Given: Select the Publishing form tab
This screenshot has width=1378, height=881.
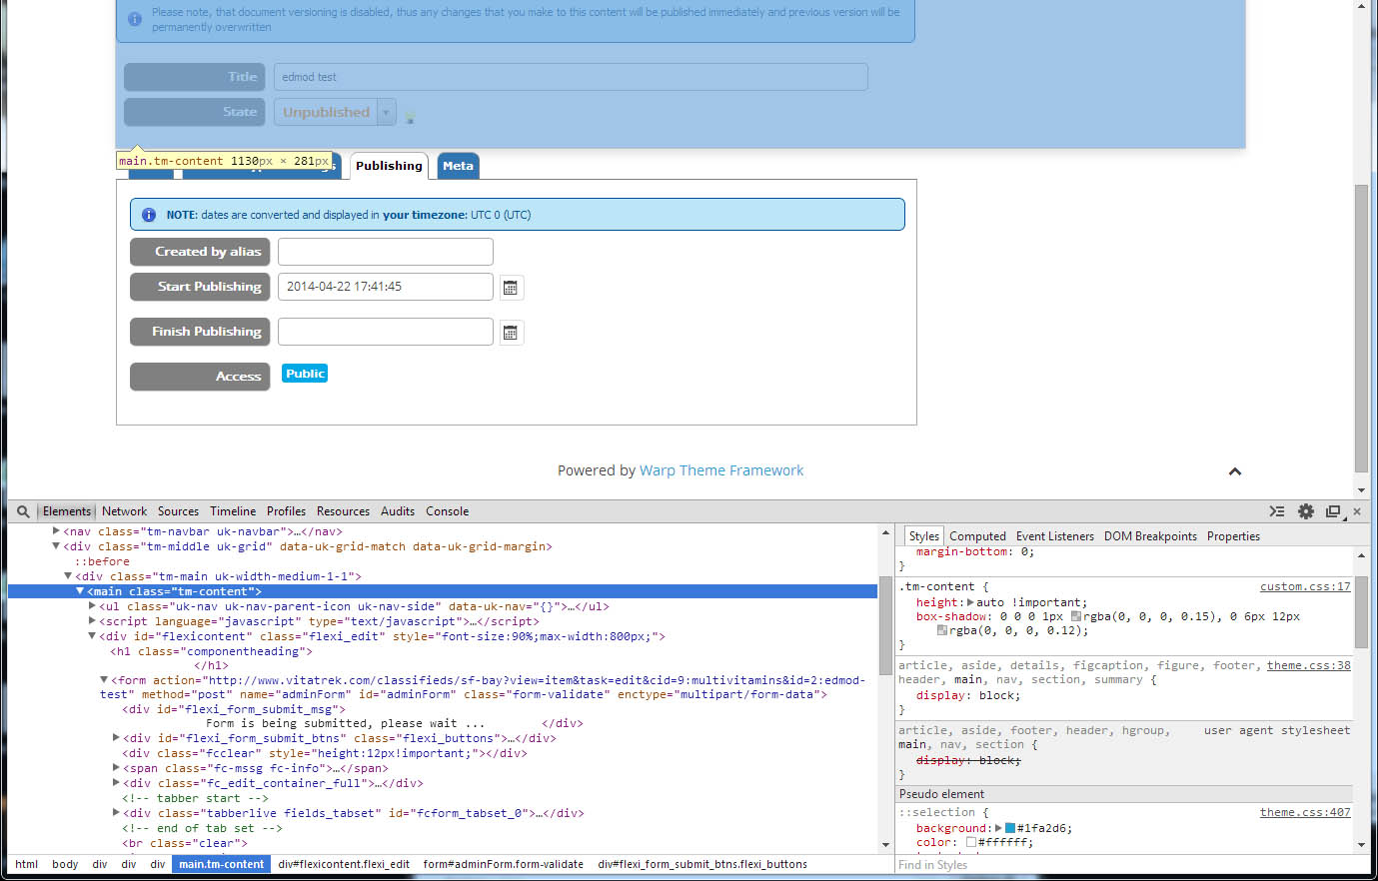Looking at the screenshot, I should pyautogui.click(x=389, y=166).
